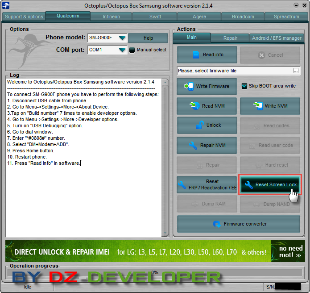Click log line 'Turn on "USB Debugging" option.'
The width and height of the screenshot is (310, 293).
(x=45, y=126)
